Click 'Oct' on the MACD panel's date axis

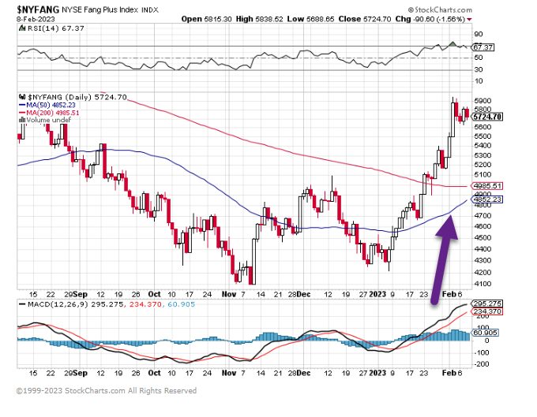coord(154,373)
